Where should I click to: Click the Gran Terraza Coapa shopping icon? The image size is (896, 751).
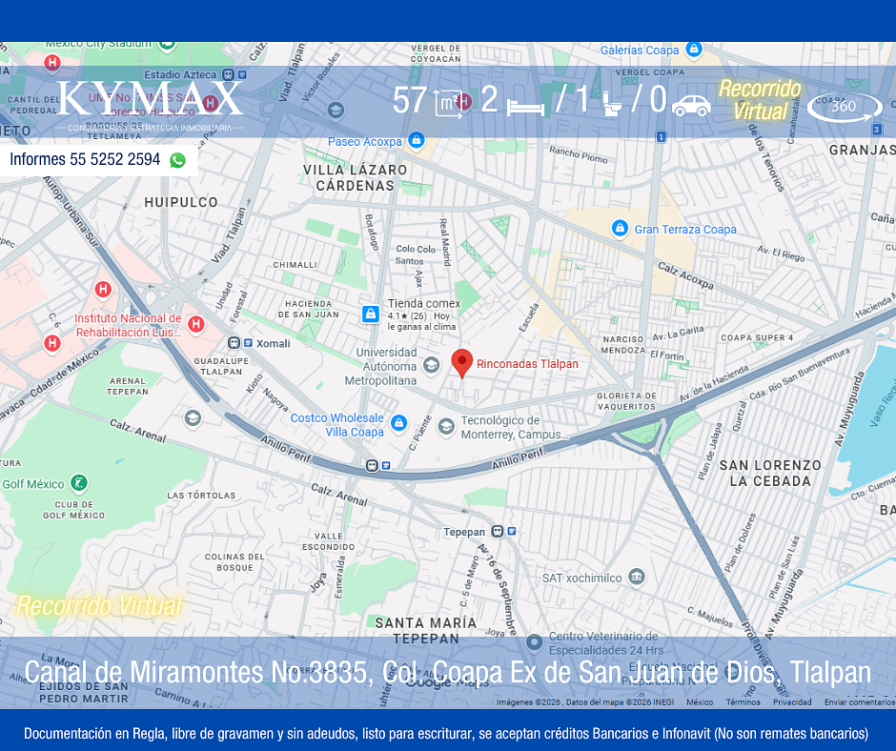[x=620, y=228]
